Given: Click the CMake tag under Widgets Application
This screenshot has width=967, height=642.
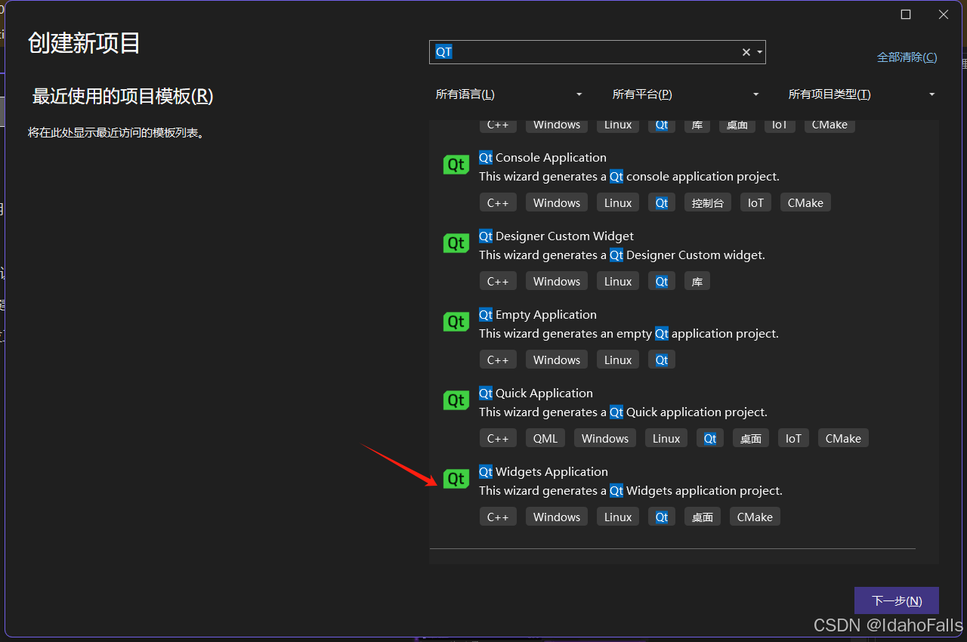Looking at the screenshot, I should click(755, 517).
